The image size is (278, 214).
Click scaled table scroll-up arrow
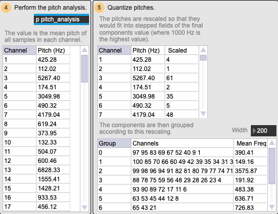pos(203,50)
